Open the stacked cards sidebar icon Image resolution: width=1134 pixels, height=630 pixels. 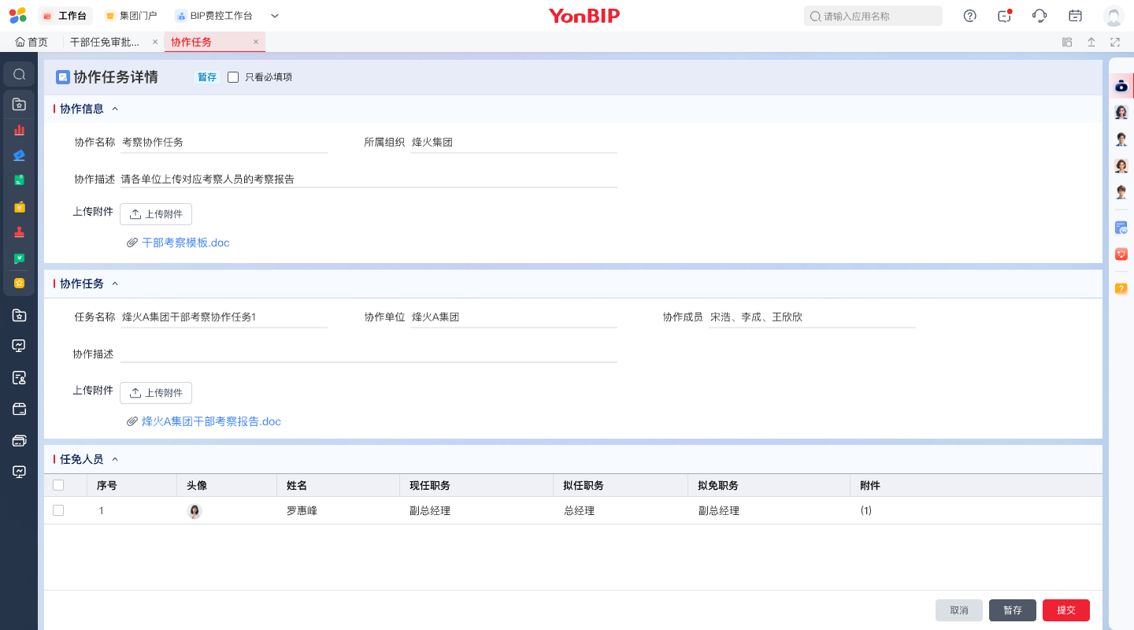[20, 440]
